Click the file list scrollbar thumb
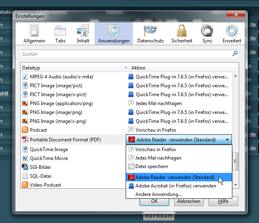The height and width of the screenshot is (223, 259). (x=236, y=161)
